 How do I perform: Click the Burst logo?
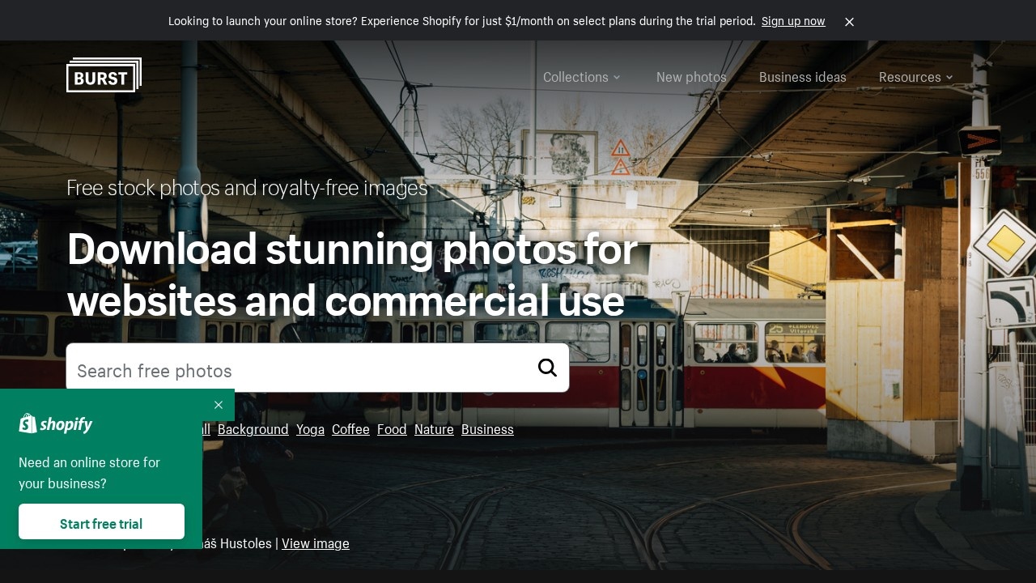[104, 75]
